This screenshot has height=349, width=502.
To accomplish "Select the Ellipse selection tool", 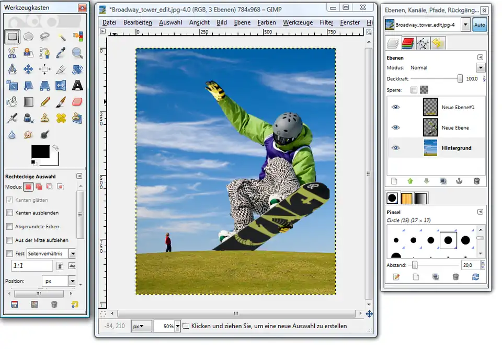I will tap(29, 37).
